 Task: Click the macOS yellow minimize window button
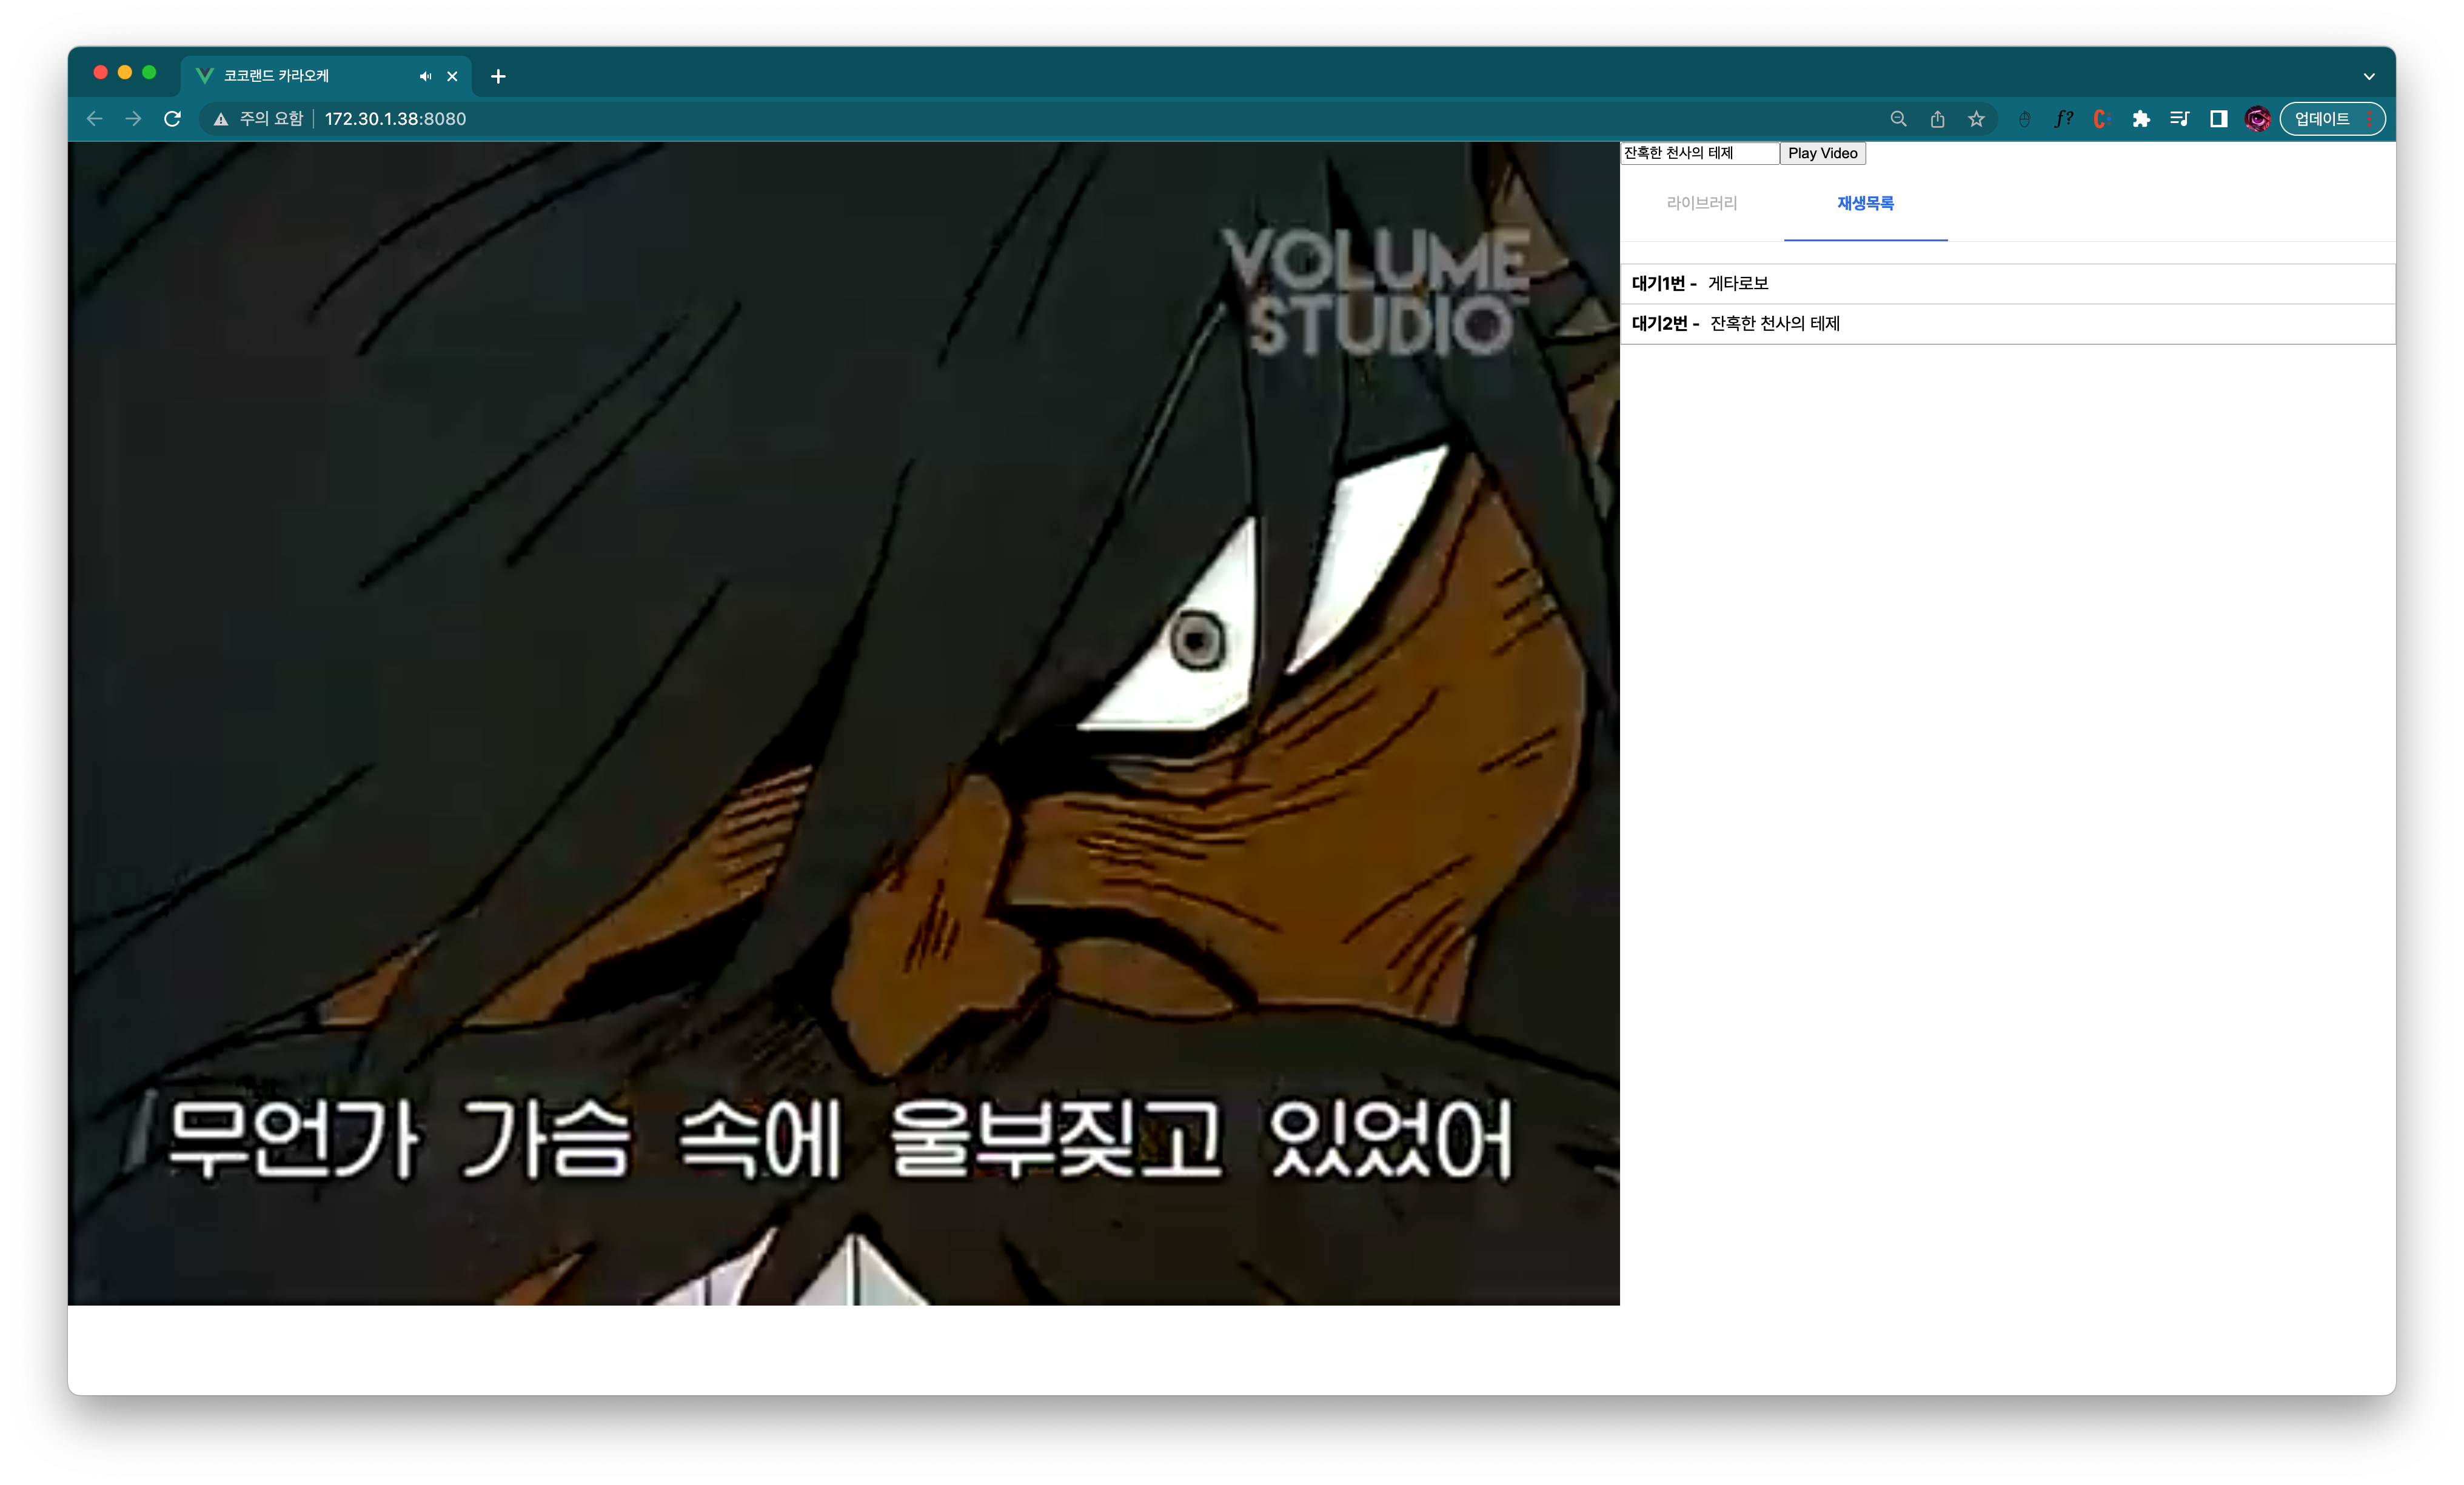tap(125, 72)
